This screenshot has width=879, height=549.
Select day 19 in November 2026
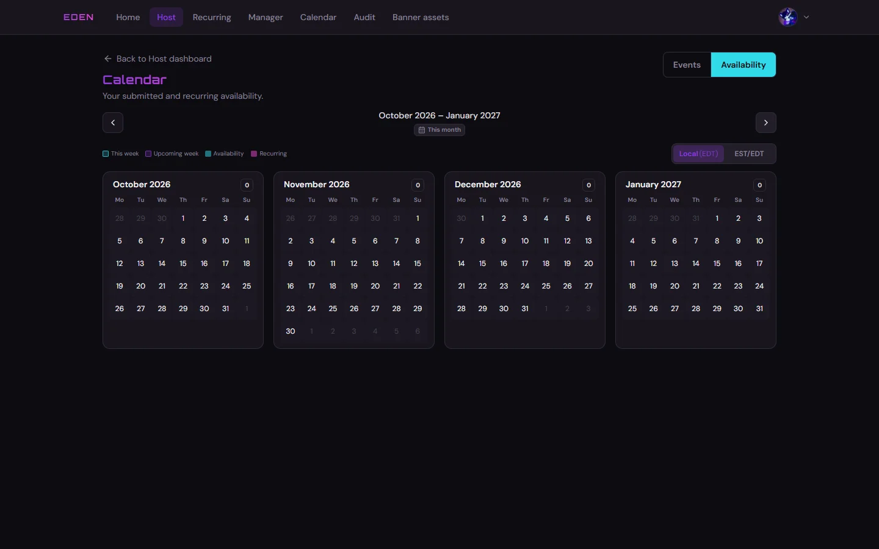(x=354, y=286)
